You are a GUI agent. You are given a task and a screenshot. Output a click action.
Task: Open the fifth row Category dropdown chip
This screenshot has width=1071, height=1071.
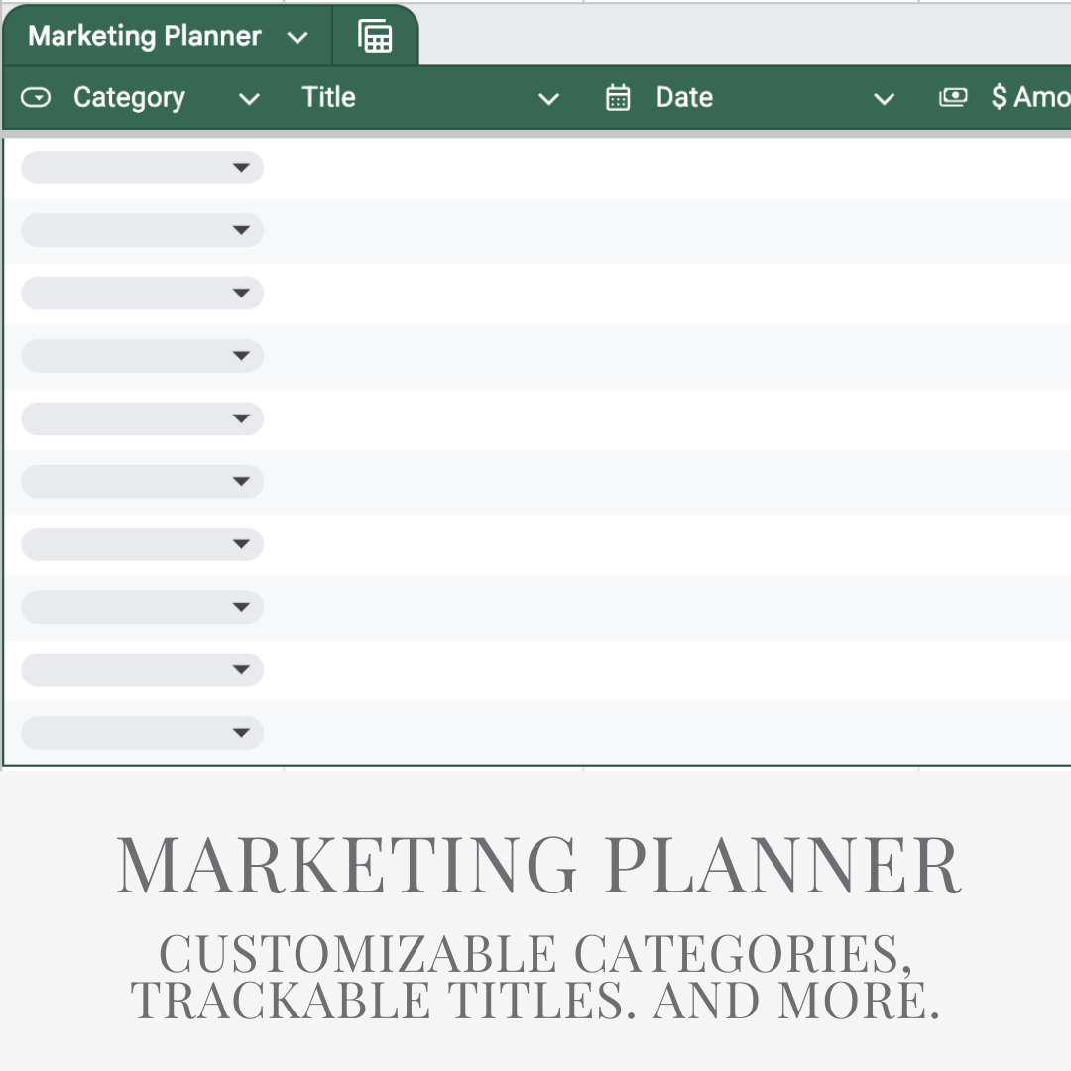(142, 418)
